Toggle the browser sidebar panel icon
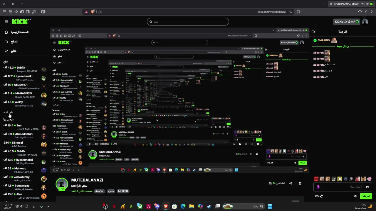 28,12
